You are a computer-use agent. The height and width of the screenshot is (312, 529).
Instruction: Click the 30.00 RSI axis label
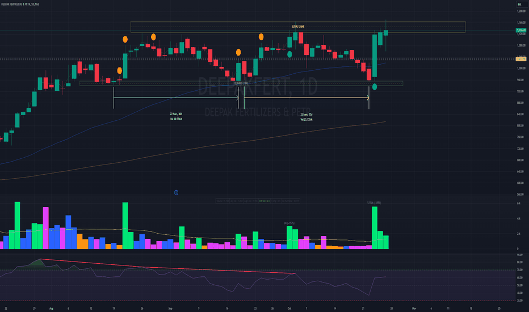[x=519, y=301]
